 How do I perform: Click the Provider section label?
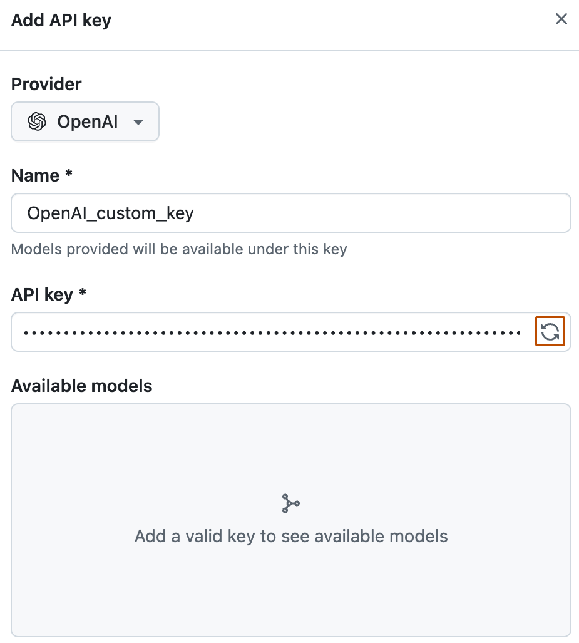tap(45, 84)
